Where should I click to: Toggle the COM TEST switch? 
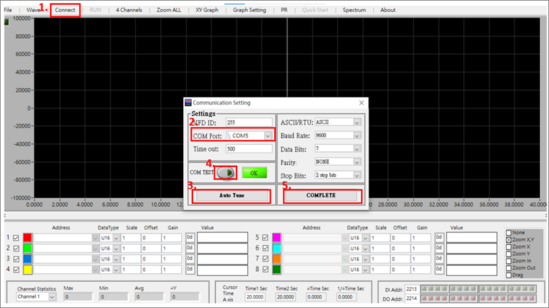pyautogui.click(x=225, y=172)
